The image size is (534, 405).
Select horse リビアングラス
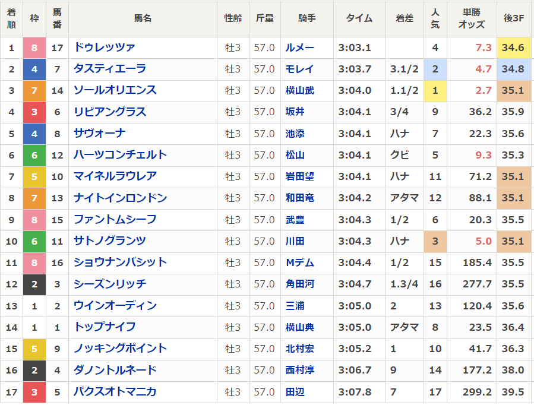click(109, 112)
